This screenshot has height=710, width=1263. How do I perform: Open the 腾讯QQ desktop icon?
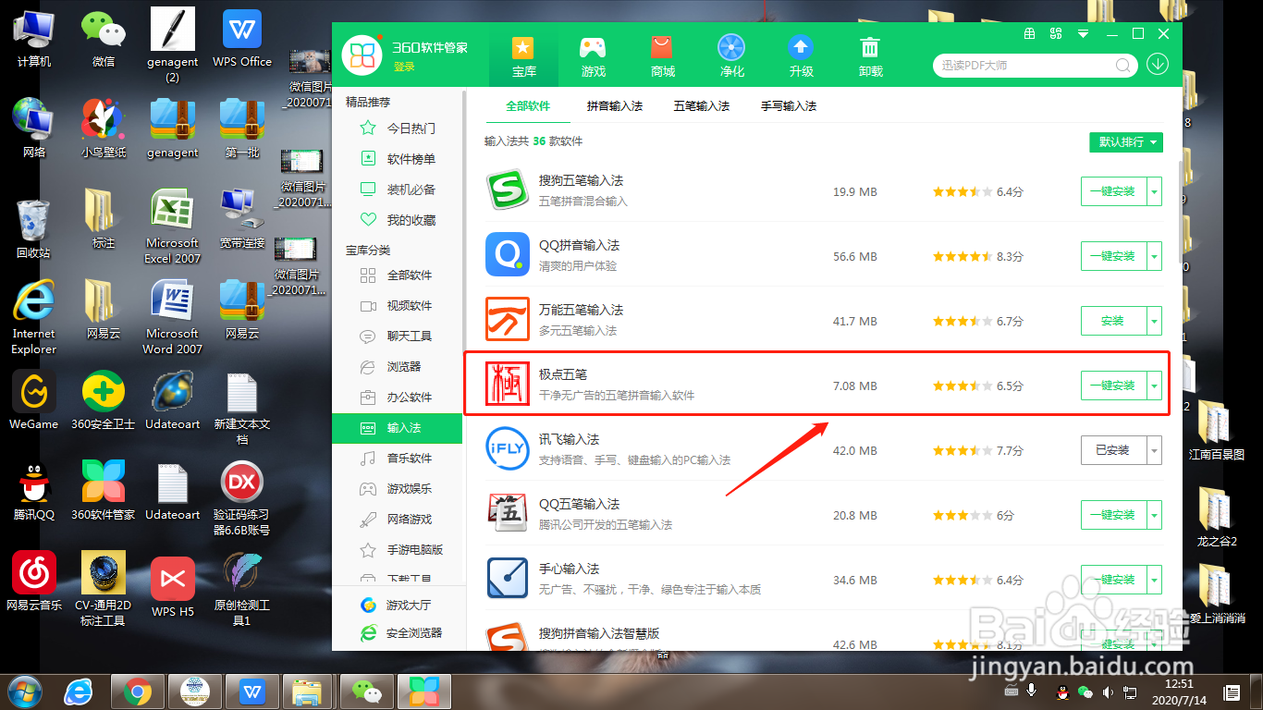click(x=34, y=491)
